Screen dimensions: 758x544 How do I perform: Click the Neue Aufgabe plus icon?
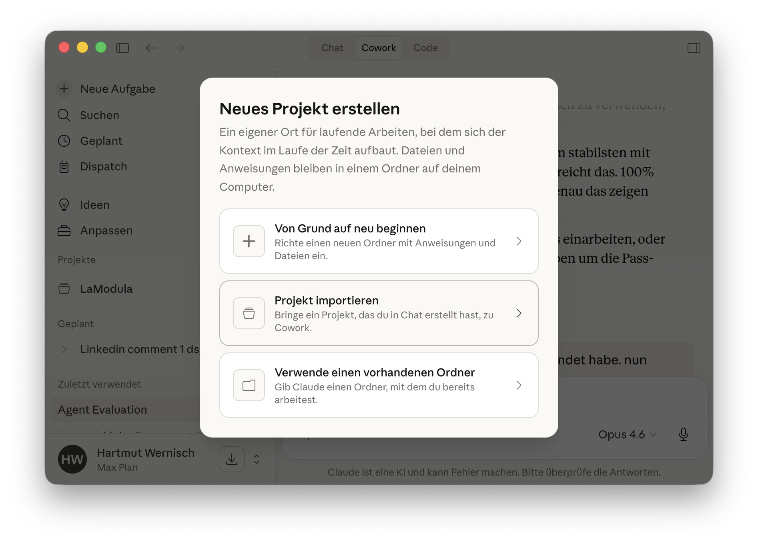coord(64,89)
